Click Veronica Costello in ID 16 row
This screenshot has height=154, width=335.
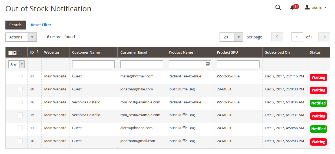coord(86,102)
